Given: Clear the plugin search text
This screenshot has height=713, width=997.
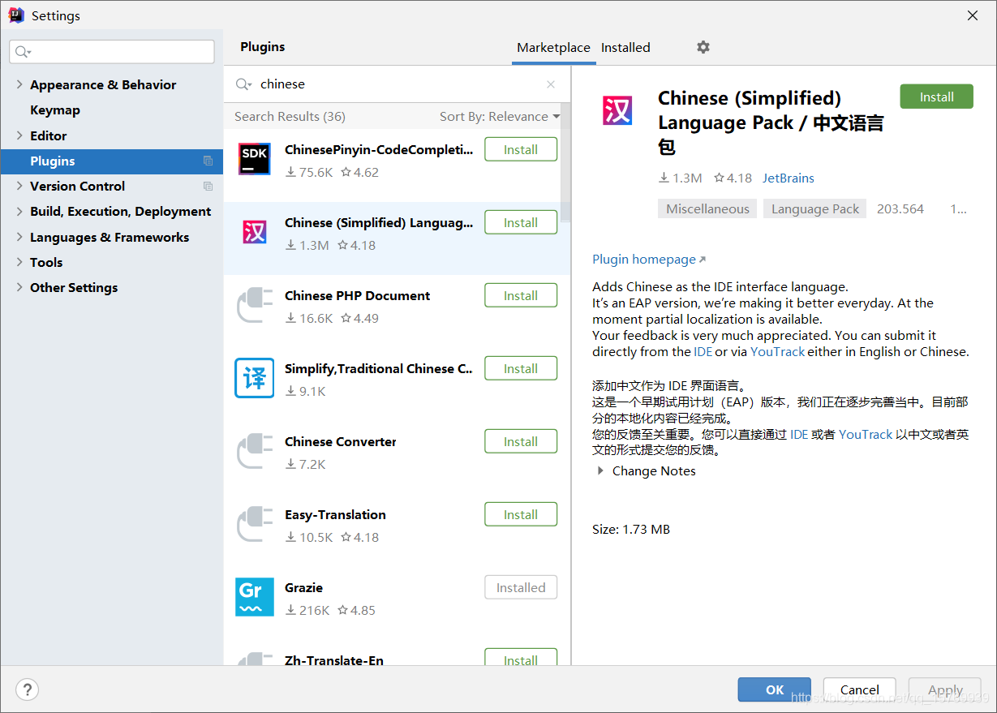Looking at the screenshot, I should [x=551, y=84].
